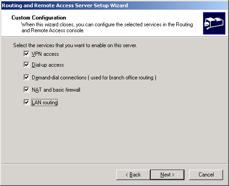Viewport: 229px width, 186px height.
Task: Go to previous page with Back button
Action: [133, 175]
